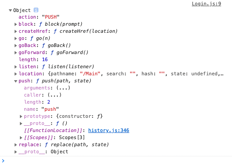Screen dimensions: 232x167
Task: Select the action: "PUSH" row
Action: click(x=39, y=17)
